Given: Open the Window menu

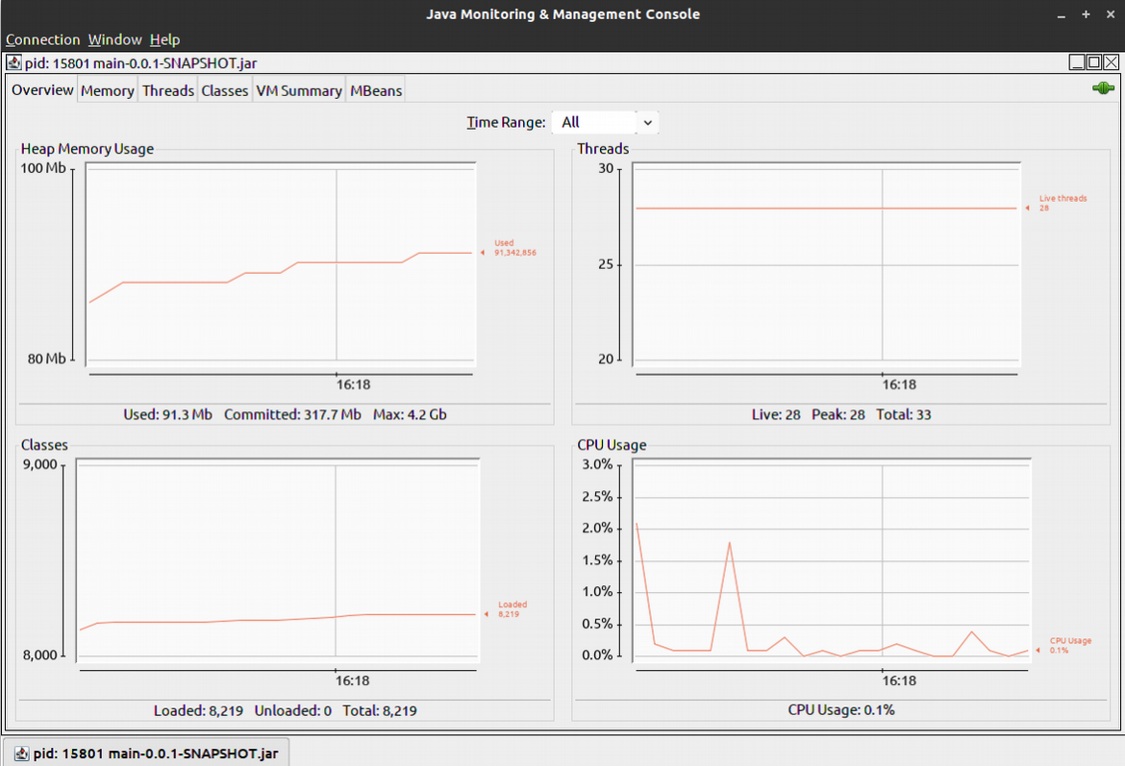Looking at the screenshot, I should click(114, 39).
